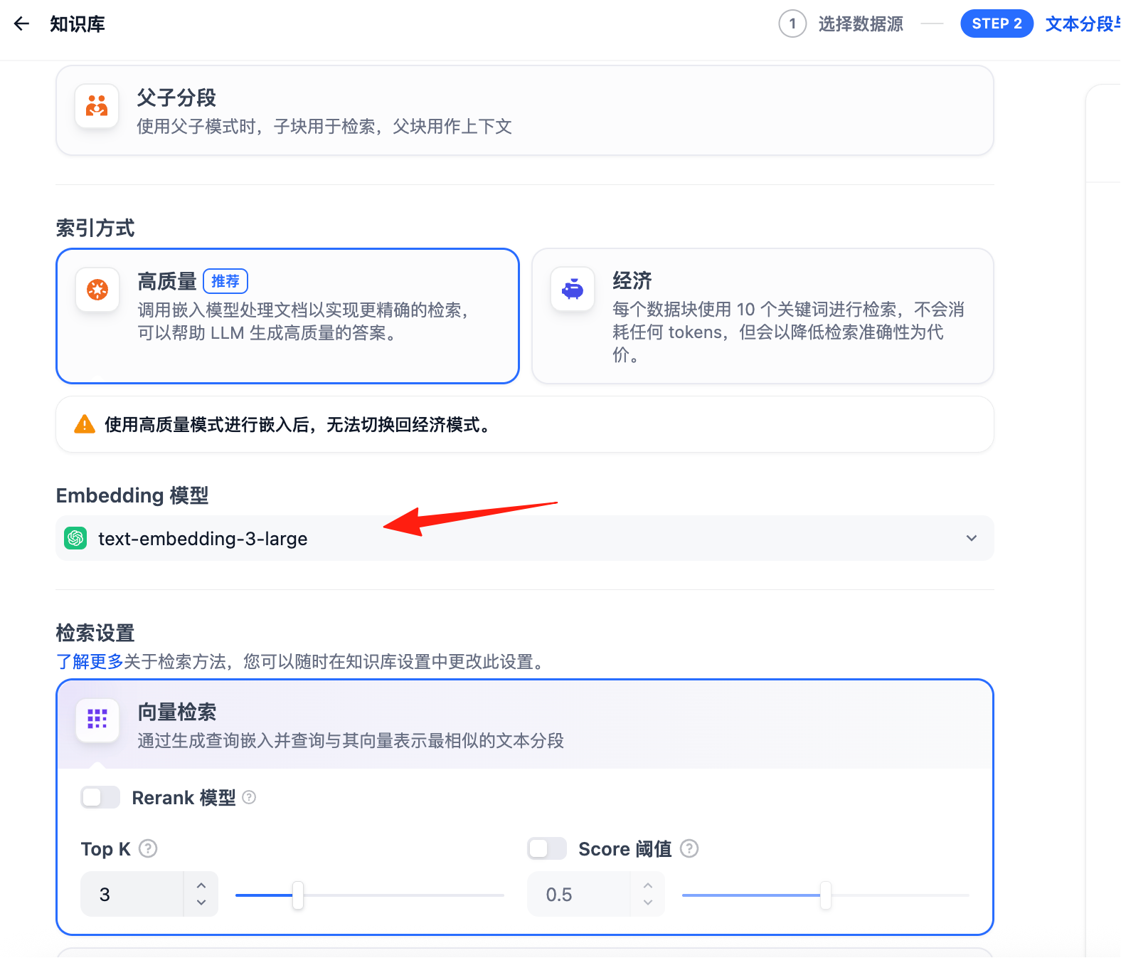Click the Top K value field showing 3
Viewport: 1121px width, 958px height.
132,894
